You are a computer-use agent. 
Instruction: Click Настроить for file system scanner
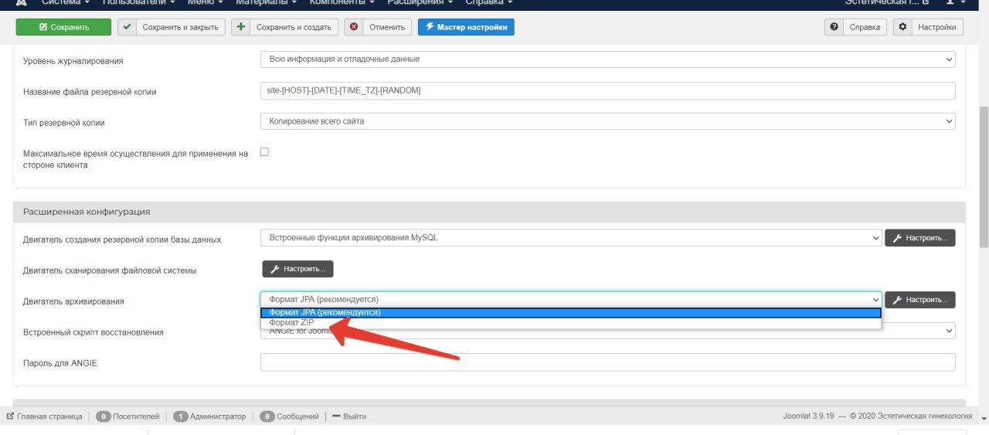tap(297, 269)
